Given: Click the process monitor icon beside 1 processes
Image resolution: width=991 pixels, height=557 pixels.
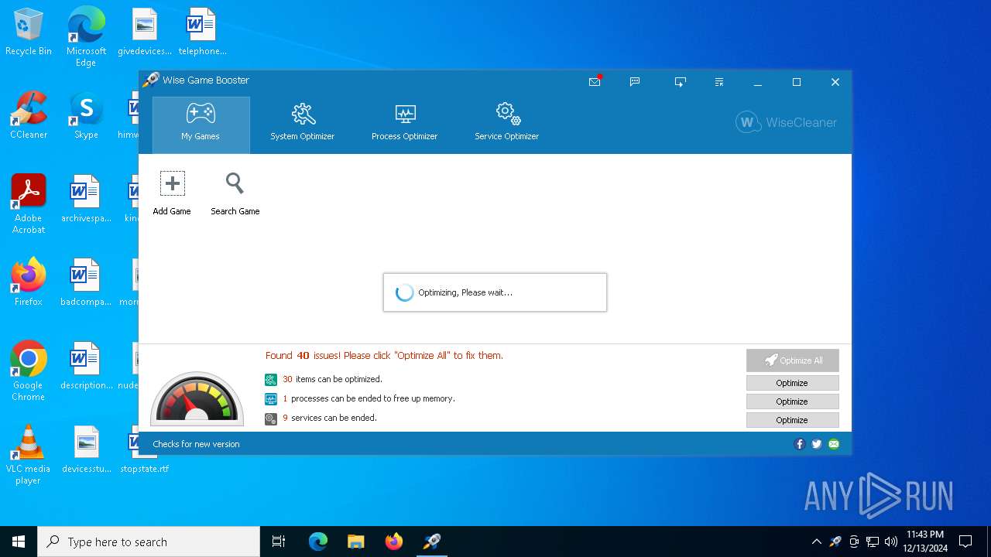Looking at the screenshot, I should click(x=271, y=399).
